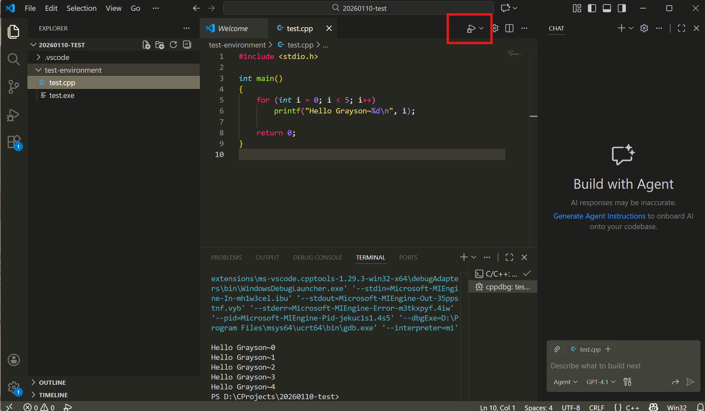Select the test.cpp editor tab
705x411 pixels.
(299, 29)
